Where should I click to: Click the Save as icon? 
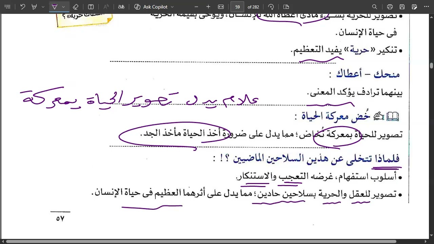click(414, 7)
